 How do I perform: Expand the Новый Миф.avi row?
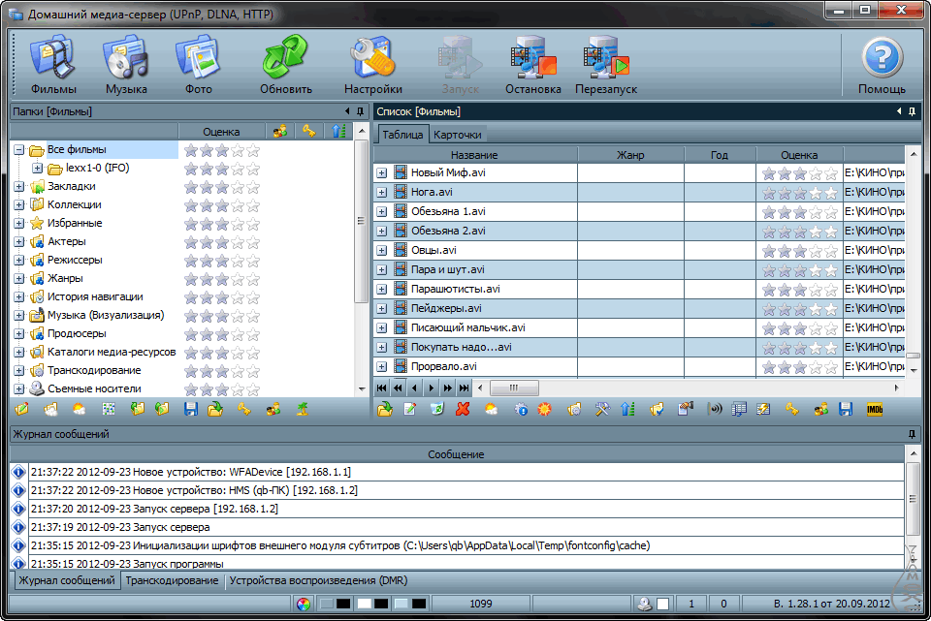pos(381,173)
